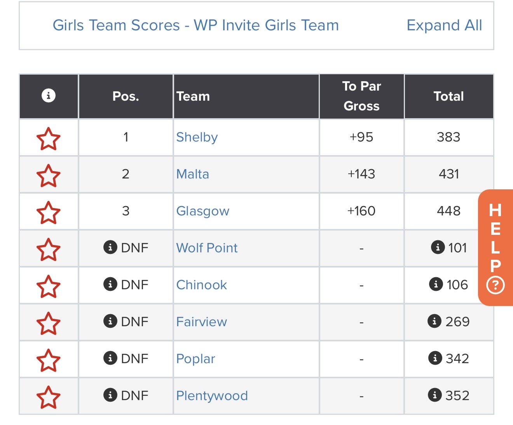Open the Fairview team link
Image resolution: width=513 pixels, height=425 pixels.
coord(201,322)
